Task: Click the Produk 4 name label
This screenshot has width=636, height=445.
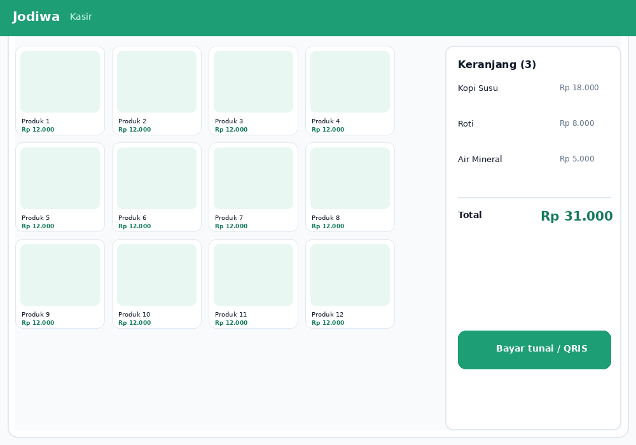Action: (326, 121)
